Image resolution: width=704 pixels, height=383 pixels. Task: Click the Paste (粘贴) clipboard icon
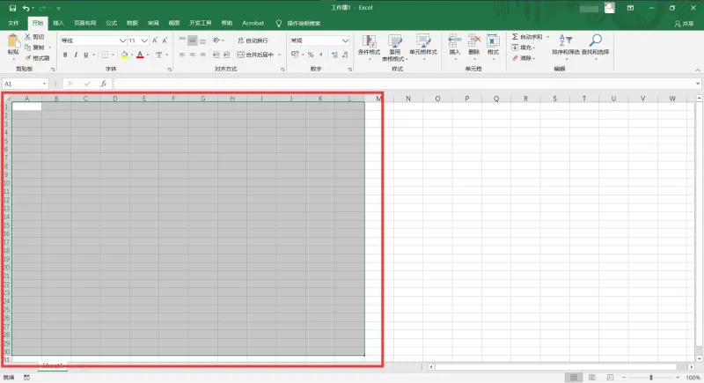(x=13, y=41)
